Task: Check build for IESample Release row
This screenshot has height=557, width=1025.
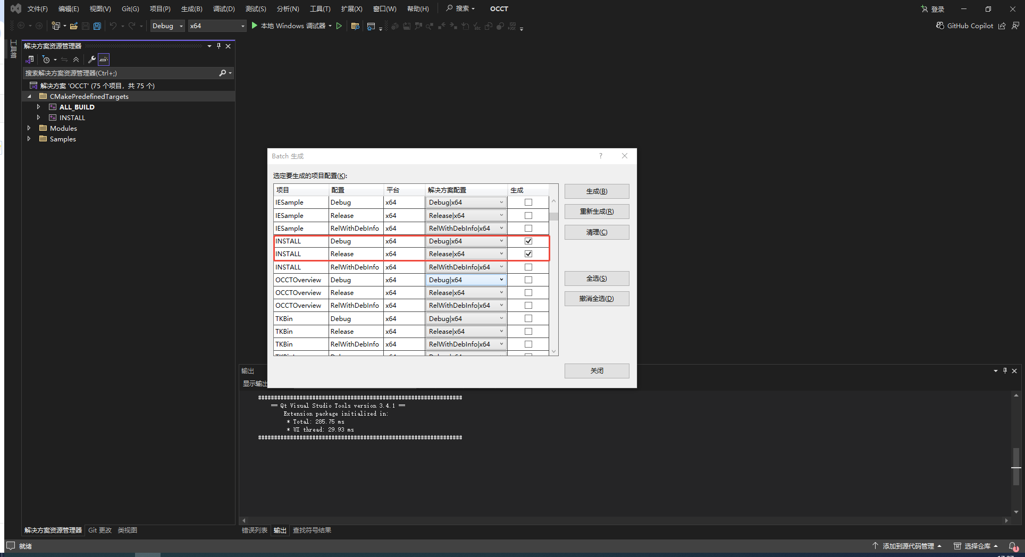Action: pos(528,216)
